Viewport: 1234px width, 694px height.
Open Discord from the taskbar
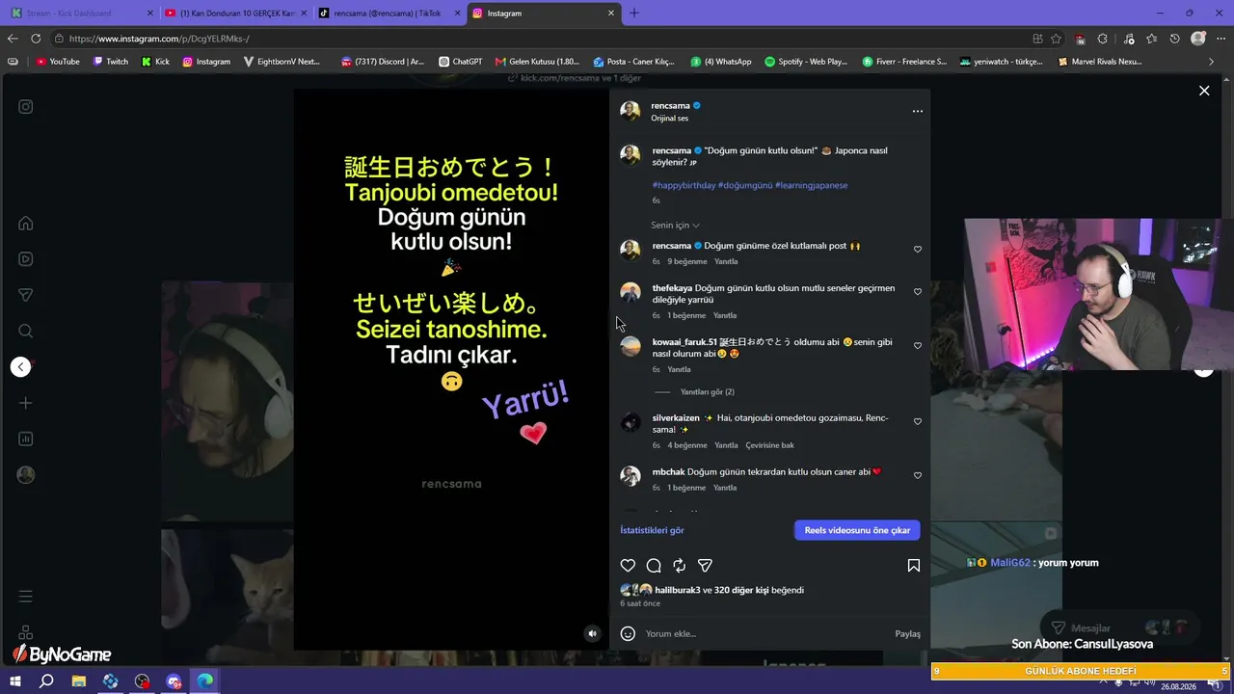174,681
